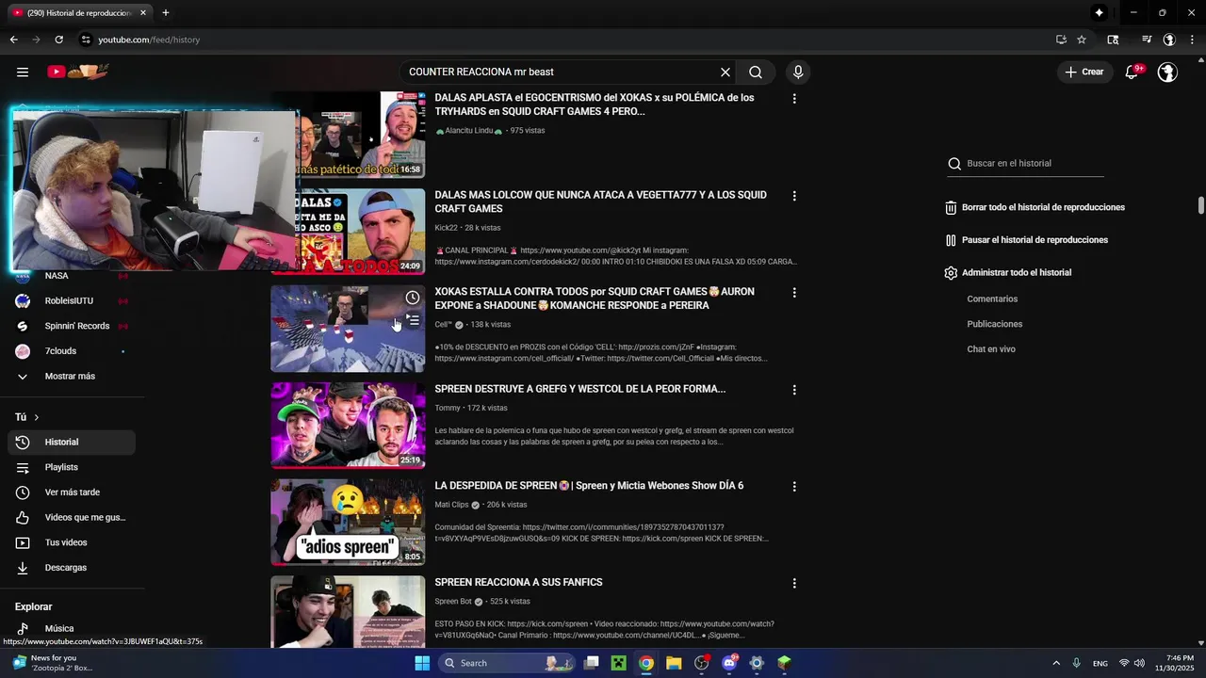Open Discord from the taskbar
The width and height of the screenshot is (1206, 678).
[x=728, y=663]
